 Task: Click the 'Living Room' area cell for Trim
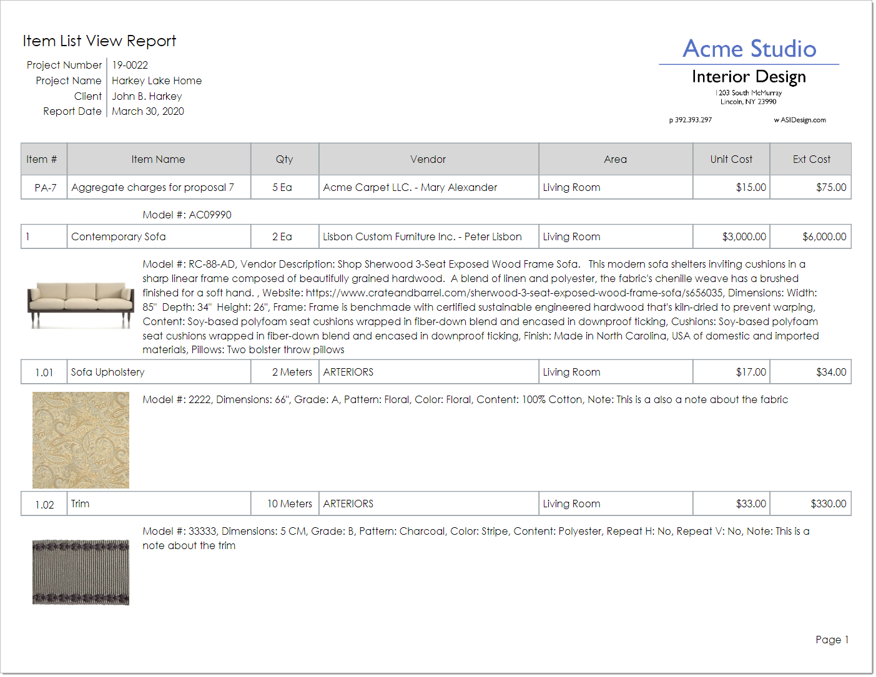pos(616,504)
